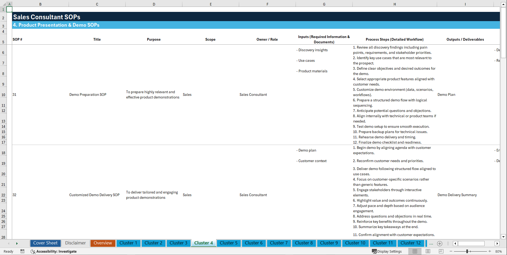The width and height of the screenshot is (507, 255).
Task: Add a new sheet with the plus icon
Action: 440,243
